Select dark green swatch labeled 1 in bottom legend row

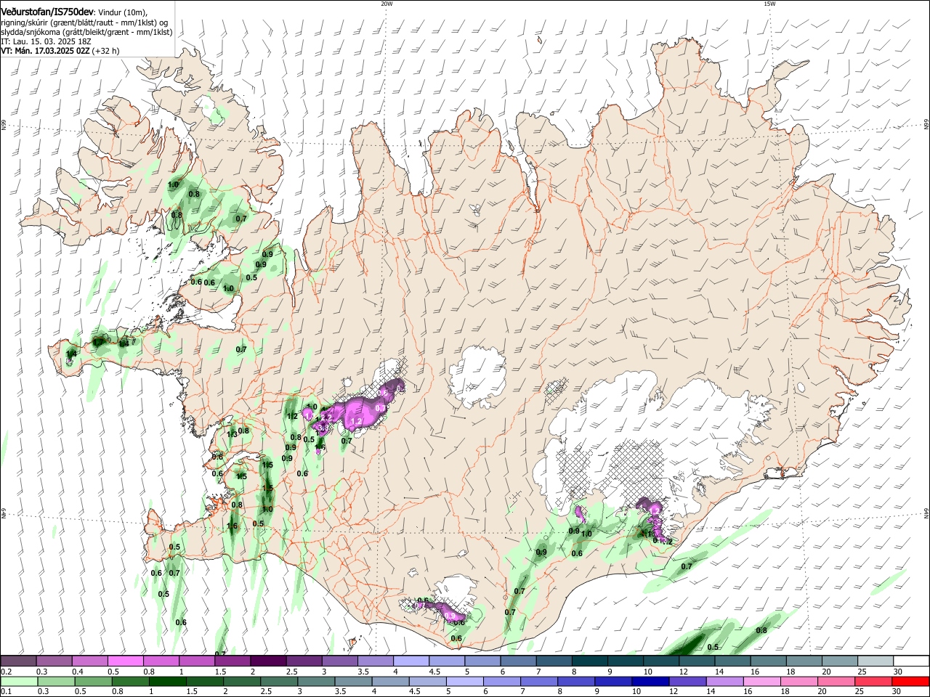pyautogui.click(x=166, y=681)
